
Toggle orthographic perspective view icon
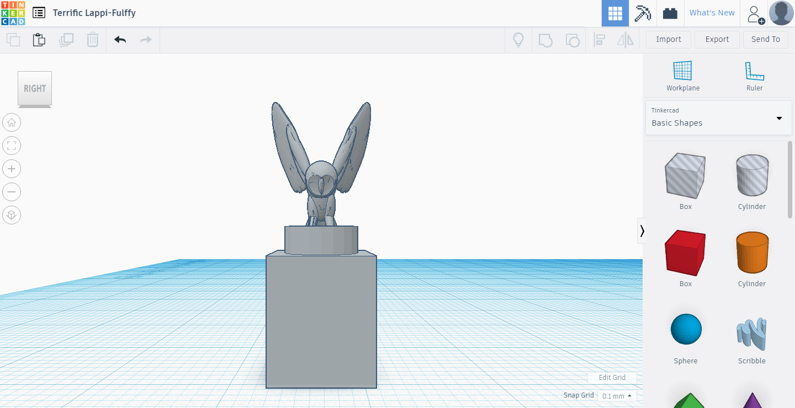point(12,215)
